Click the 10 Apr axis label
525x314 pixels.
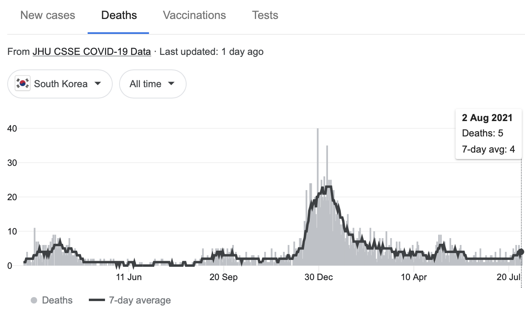(x=414, y=277)
